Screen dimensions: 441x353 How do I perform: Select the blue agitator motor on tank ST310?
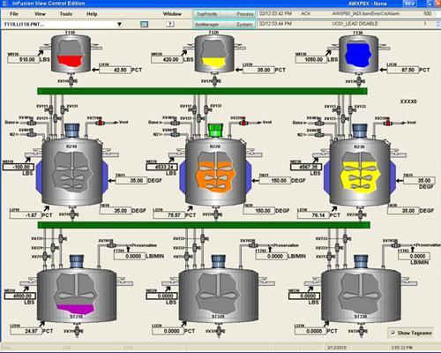pos(77,261)
